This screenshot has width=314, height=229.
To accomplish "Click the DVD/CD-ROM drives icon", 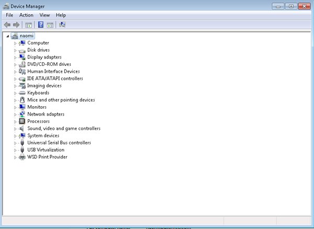I will 22,64.
